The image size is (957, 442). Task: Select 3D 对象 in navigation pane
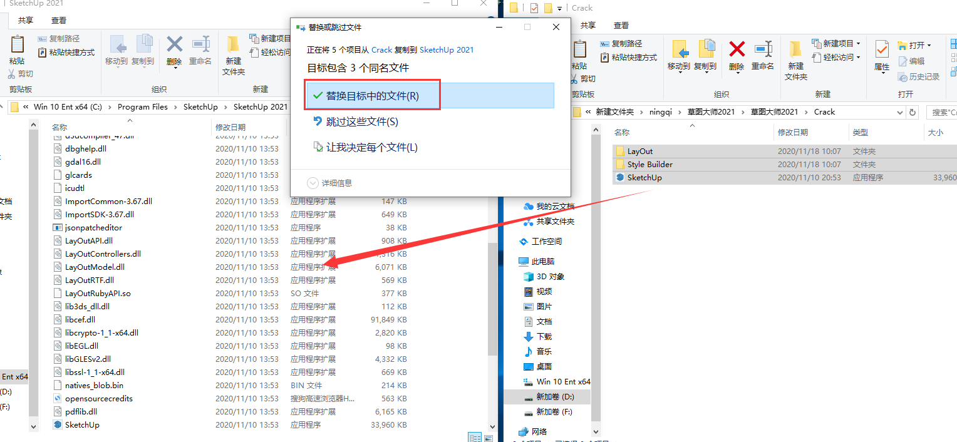[544, 276]
